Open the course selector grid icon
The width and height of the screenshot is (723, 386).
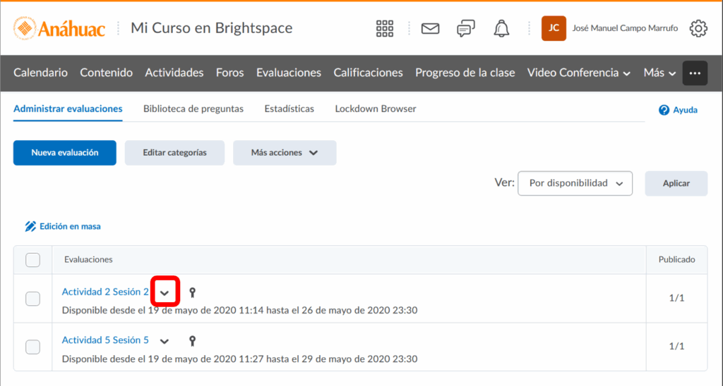click(385, 28)
